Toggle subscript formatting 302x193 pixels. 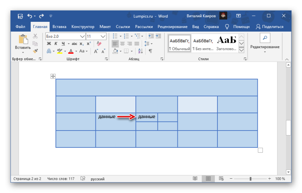coord(82,44)
